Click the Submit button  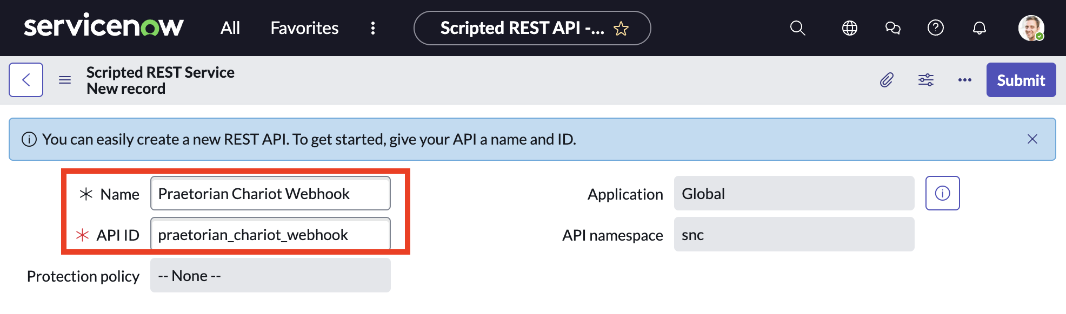(1021, 80)
